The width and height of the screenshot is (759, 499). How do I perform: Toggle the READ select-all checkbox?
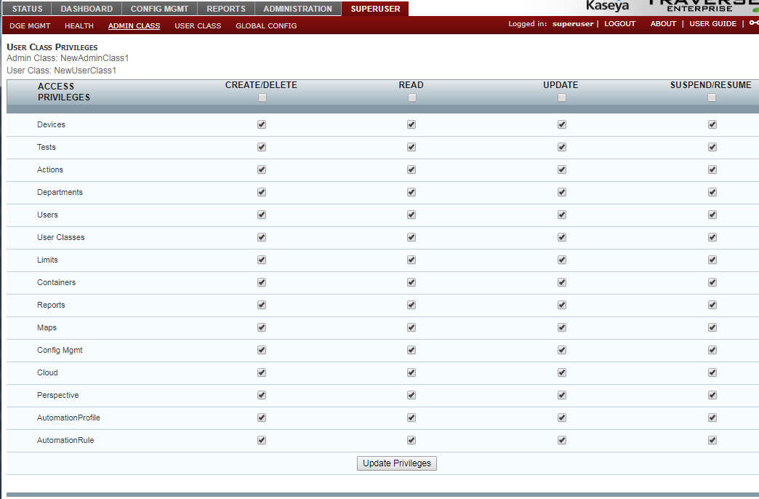coord(412,98)
